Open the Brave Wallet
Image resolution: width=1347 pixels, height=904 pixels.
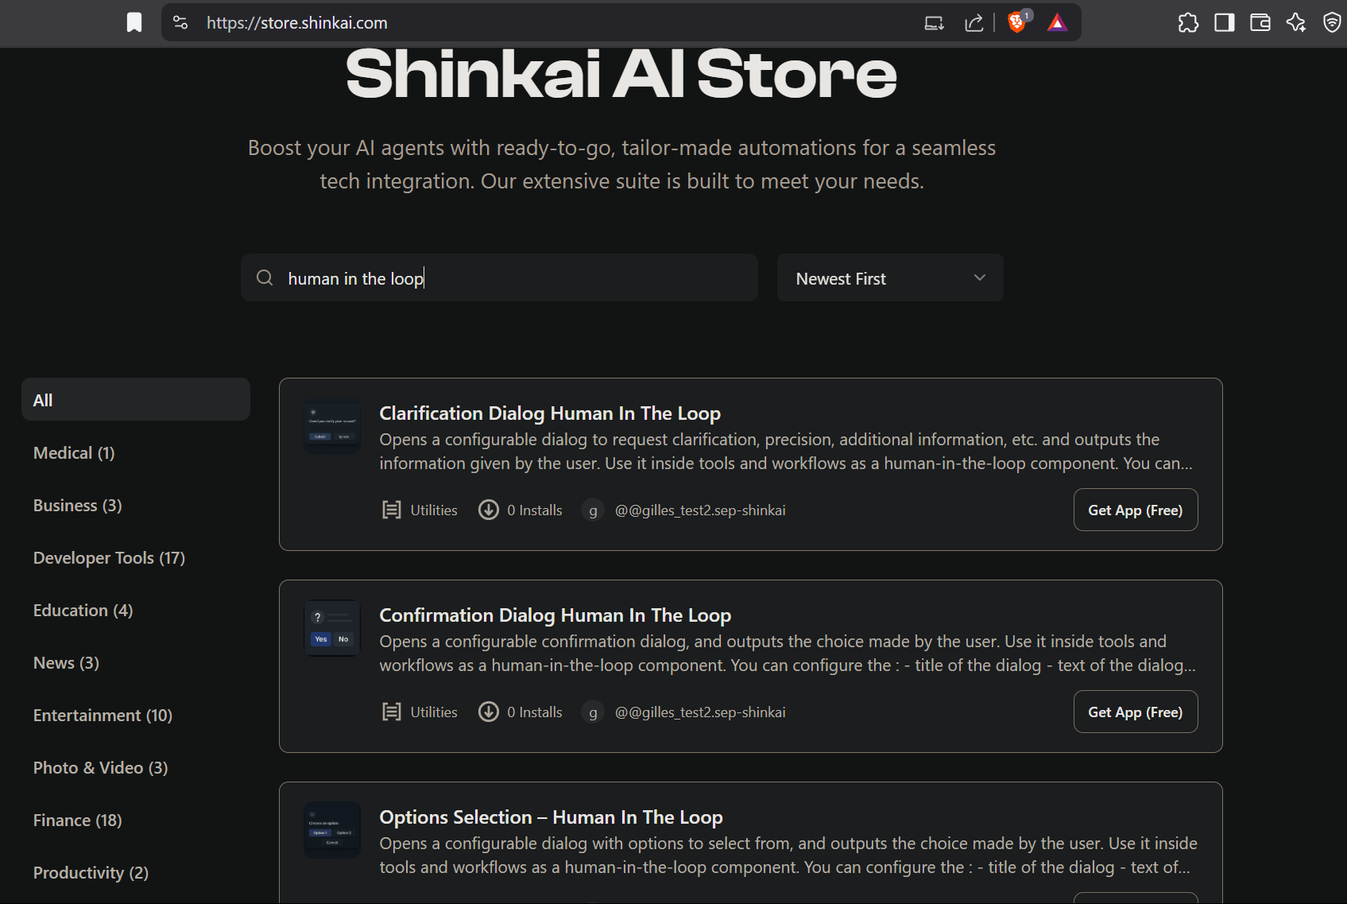(1260, 22)
